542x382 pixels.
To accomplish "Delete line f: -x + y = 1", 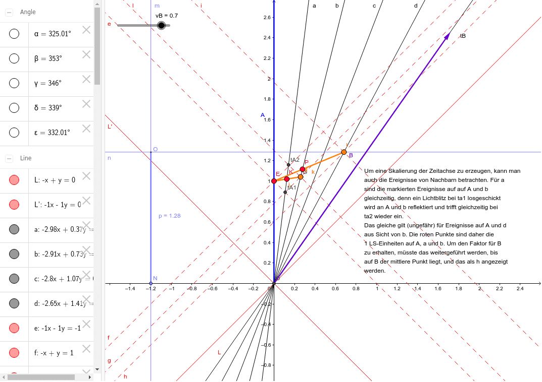I will 86,349.
